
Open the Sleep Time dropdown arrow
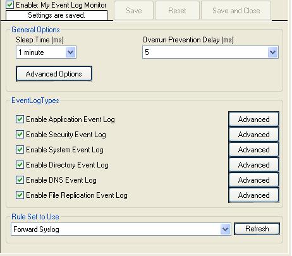pos(70,52)
